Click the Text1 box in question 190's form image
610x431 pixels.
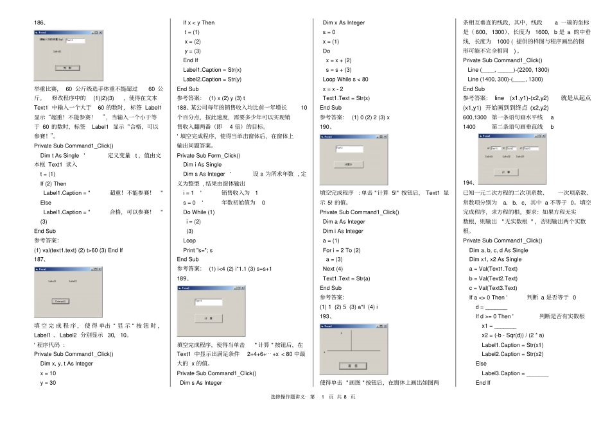click(x=349, y=149)
